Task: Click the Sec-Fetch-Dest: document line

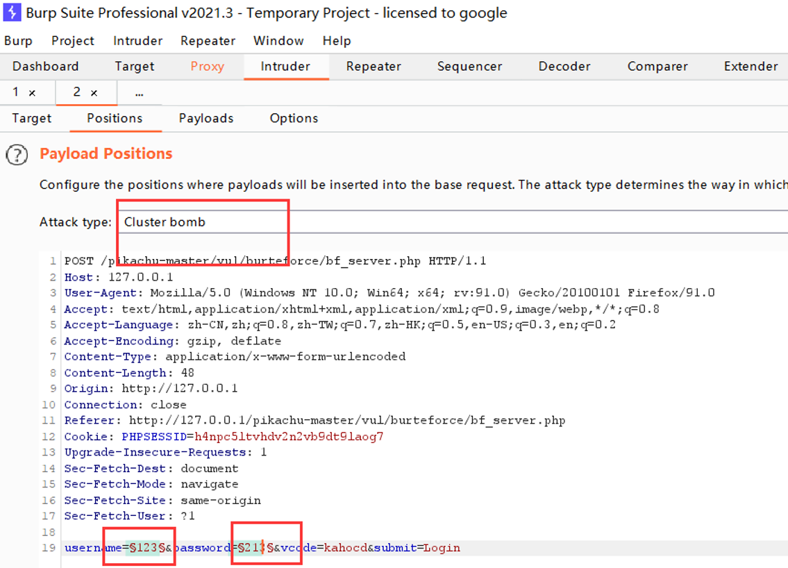Action: [151, 469]
